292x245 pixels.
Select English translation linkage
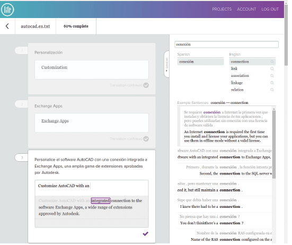(x=237, y=83)
